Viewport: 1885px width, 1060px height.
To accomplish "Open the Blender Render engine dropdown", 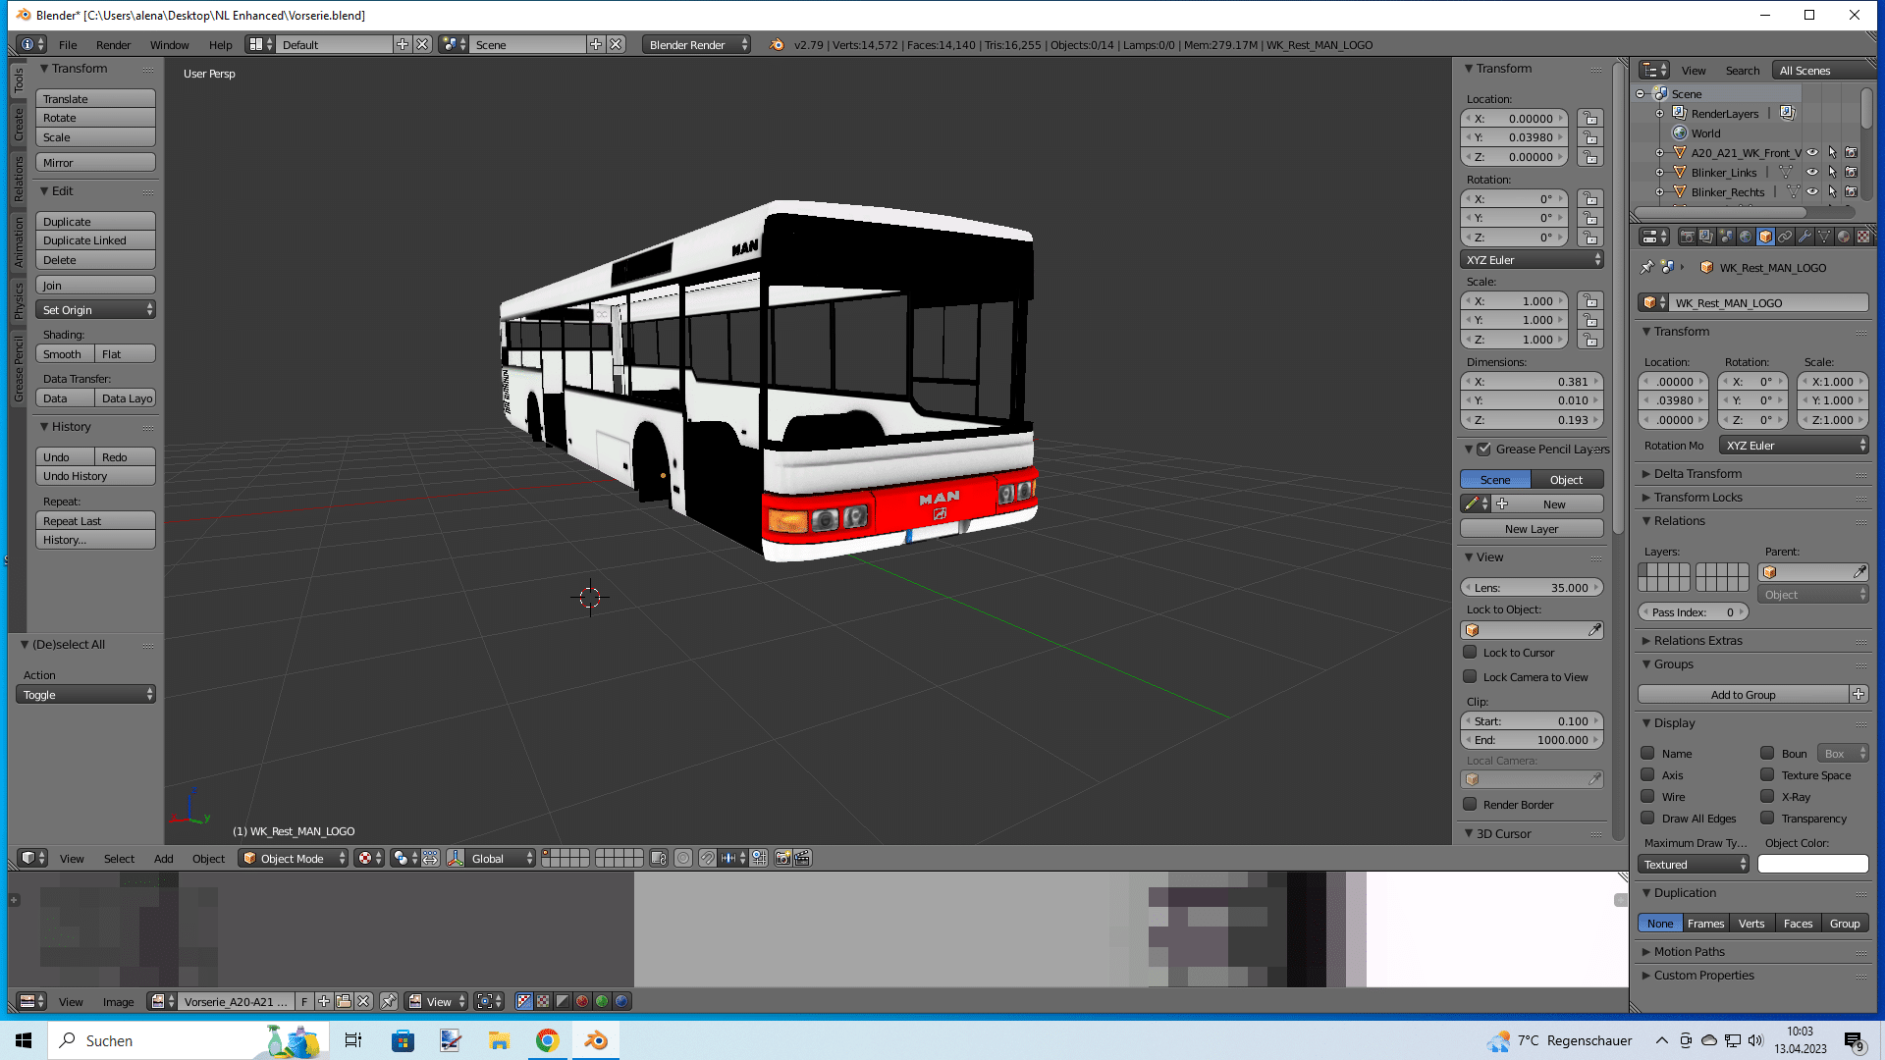I will [x=697, y=45].
